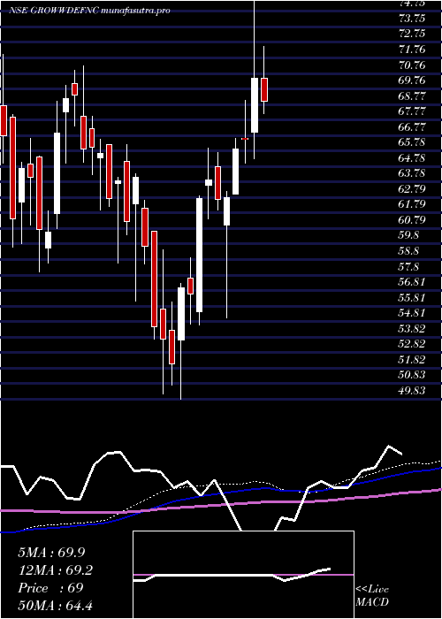Click the 50MA : 64.4 readout
Screen dimensions: 442x619
pos(55,605)
